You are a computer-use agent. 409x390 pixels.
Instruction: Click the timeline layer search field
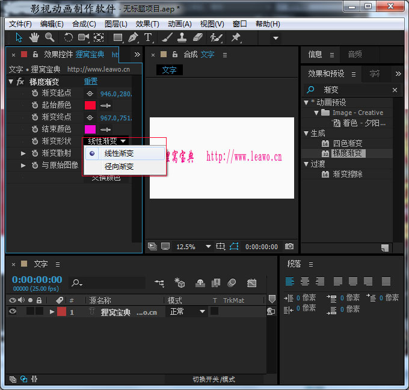point(107,283)
